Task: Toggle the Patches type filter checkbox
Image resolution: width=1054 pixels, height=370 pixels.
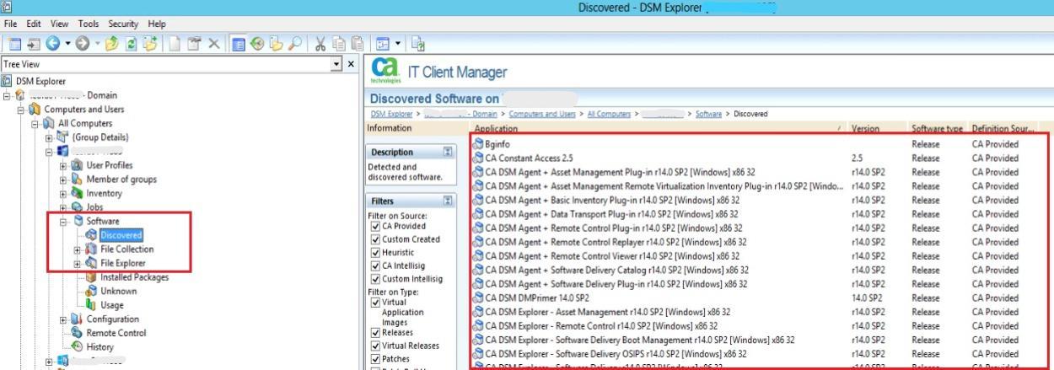Action: click(x=375, y=358)
